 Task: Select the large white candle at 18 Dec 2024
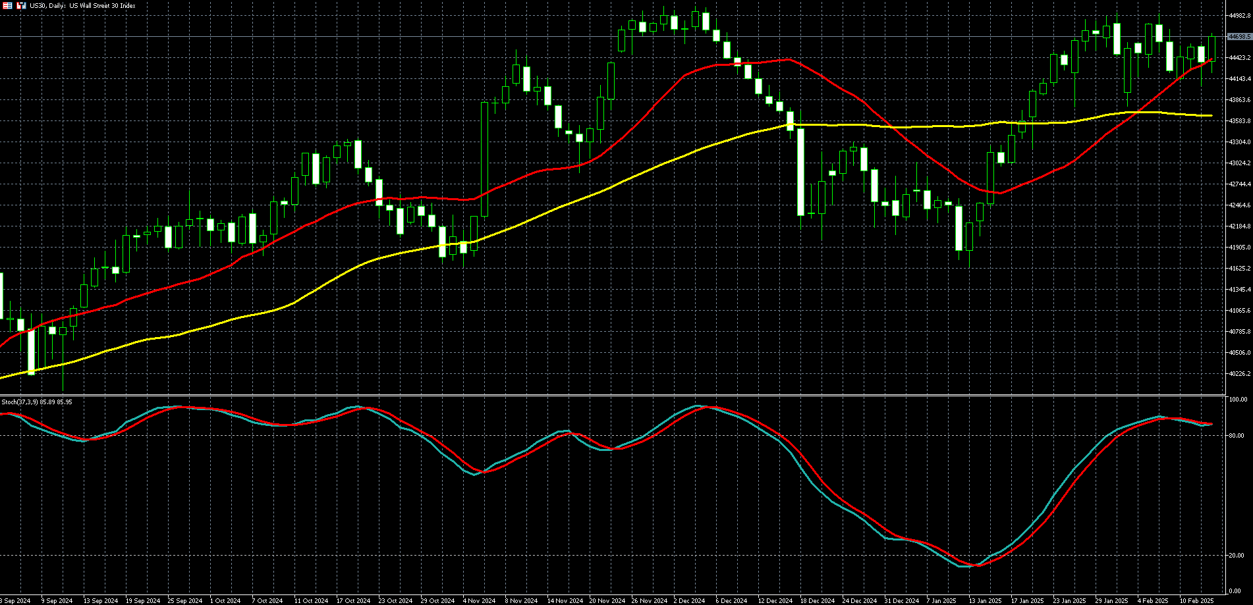click(801, 171)
